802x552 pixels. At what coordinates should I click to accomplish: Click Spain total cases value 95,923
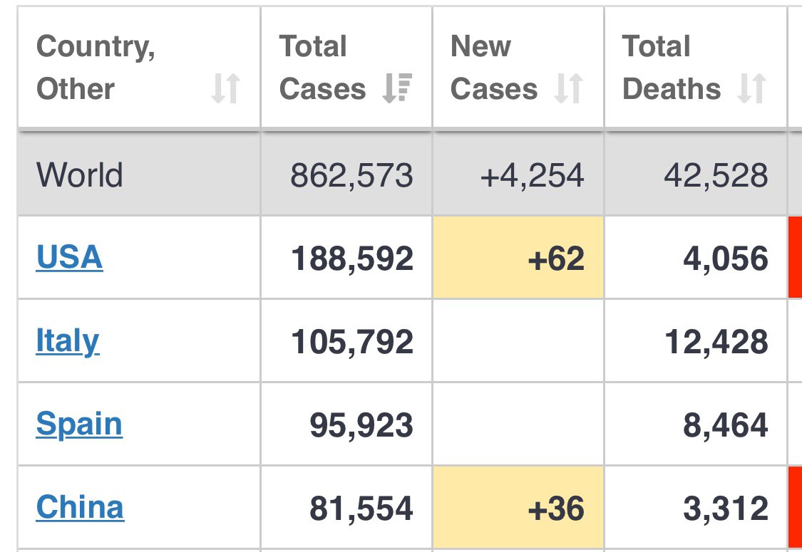361,425
